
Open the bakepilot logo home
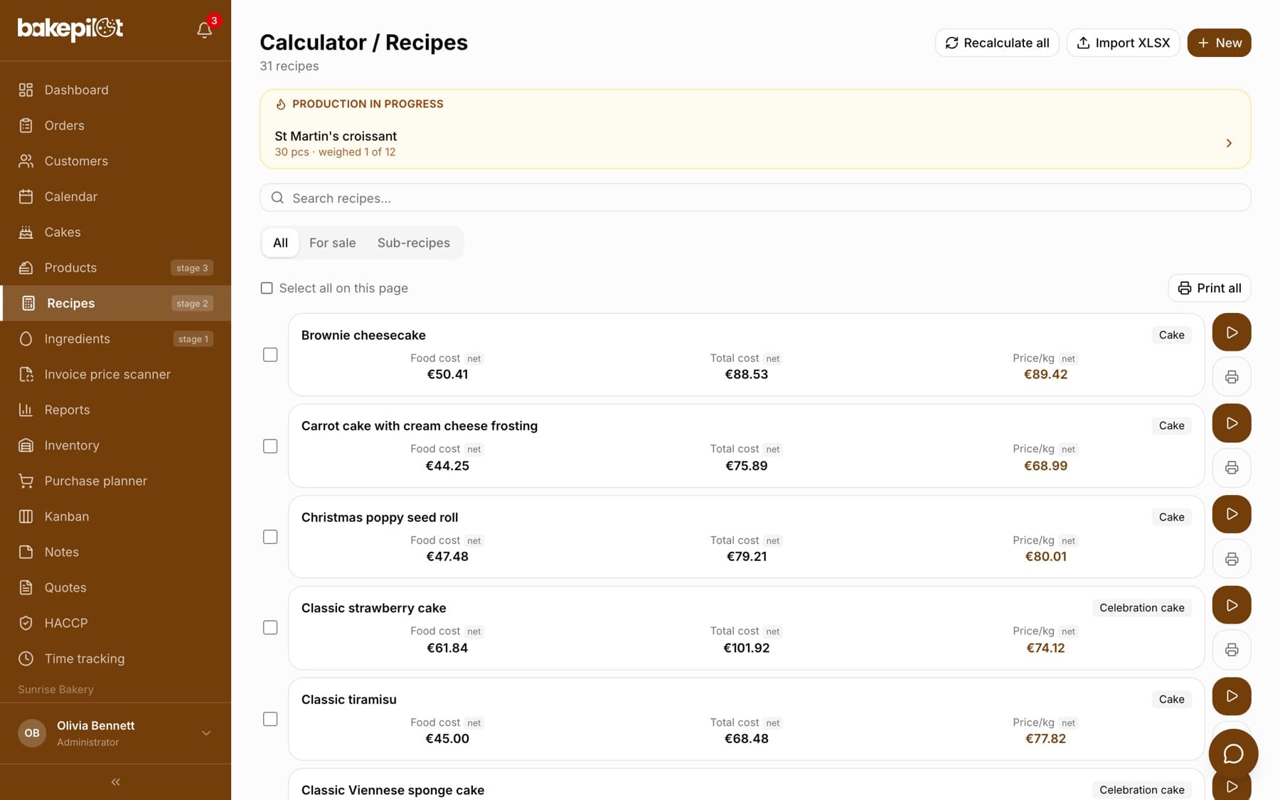click(x=70, y=28)
